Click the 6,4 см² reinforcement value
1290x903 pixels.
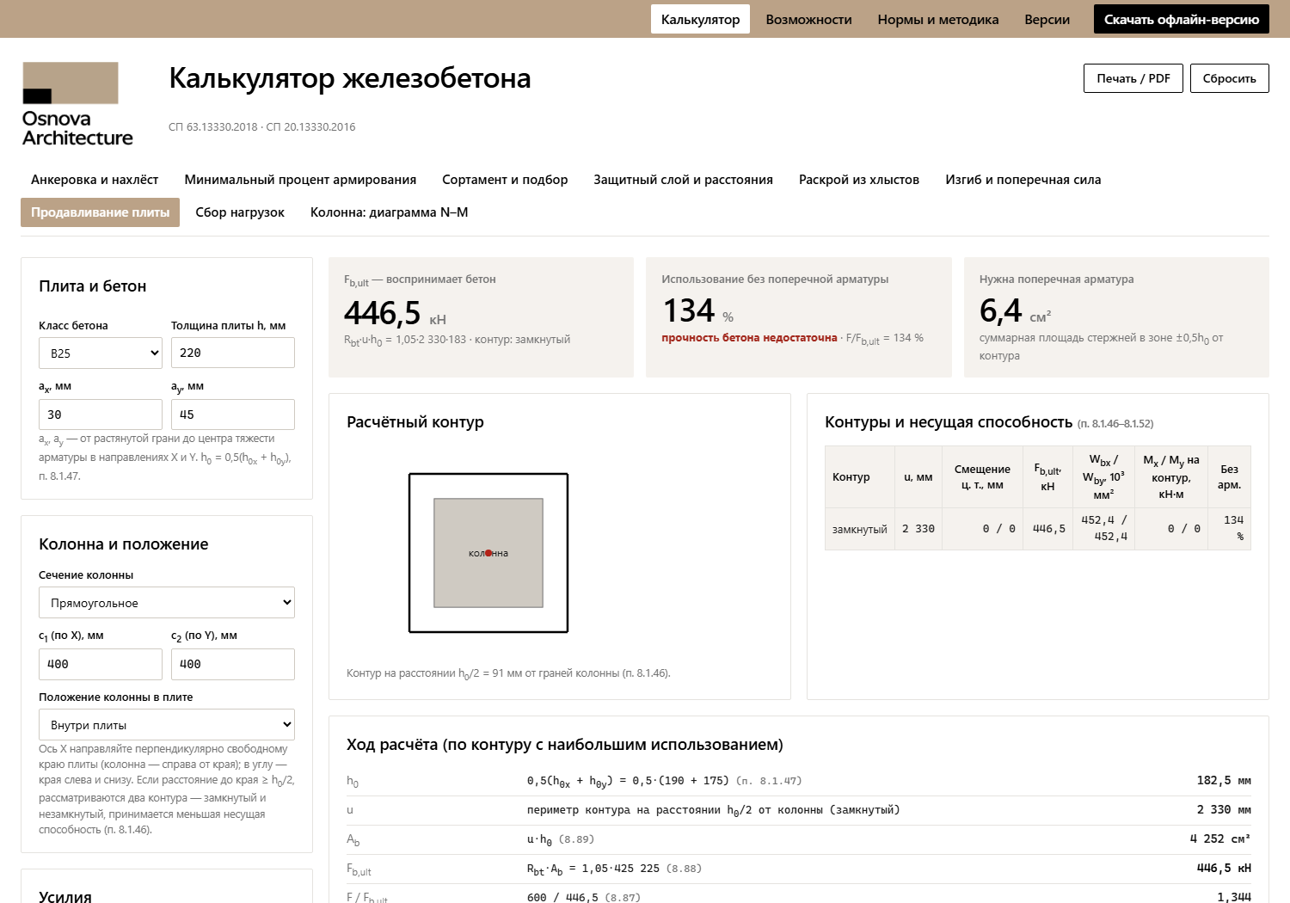(x=1015, y=311)
